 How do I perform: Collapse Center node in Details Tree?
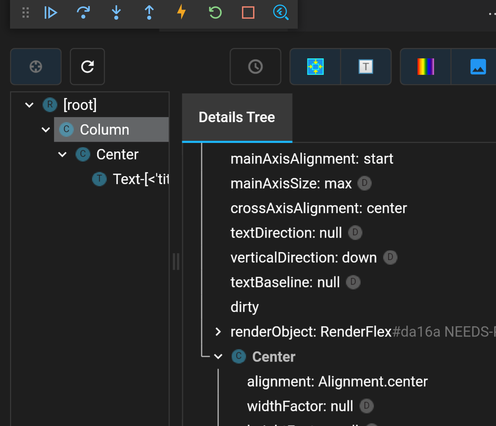point(218,357)
